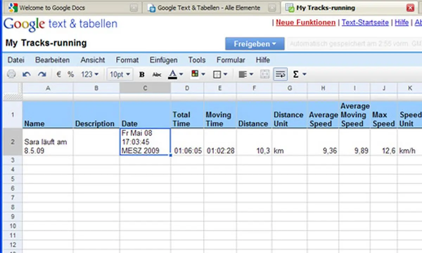Toggle bold formatting on selected cell
This screenshot has height=253, width=422.
click(x=141, y=74)
